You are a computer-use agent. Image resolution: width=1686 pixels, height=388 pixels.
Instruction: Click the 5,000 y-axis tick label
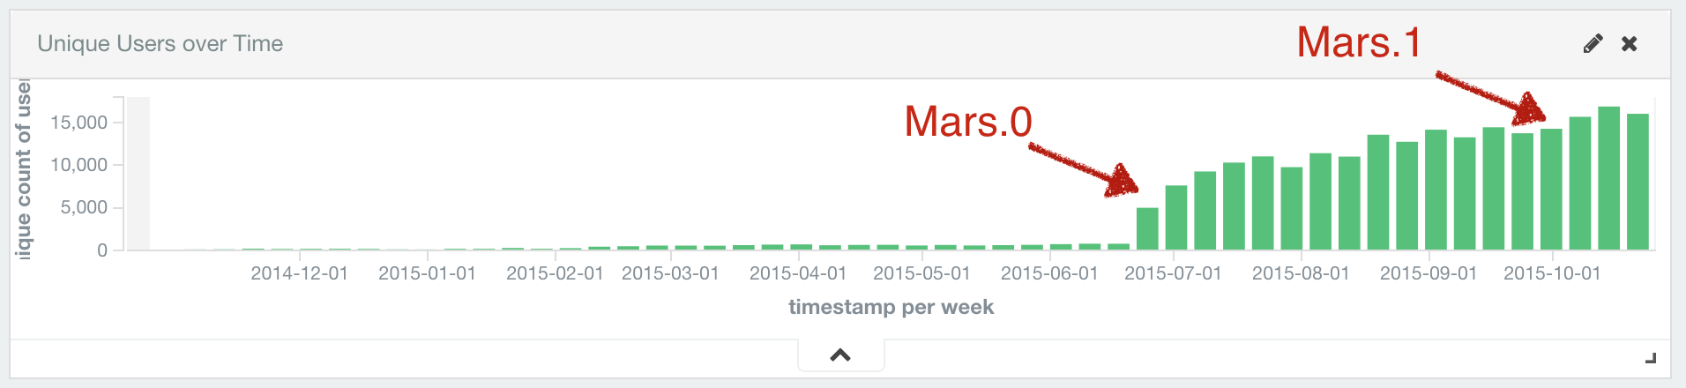tap(84, 207)
